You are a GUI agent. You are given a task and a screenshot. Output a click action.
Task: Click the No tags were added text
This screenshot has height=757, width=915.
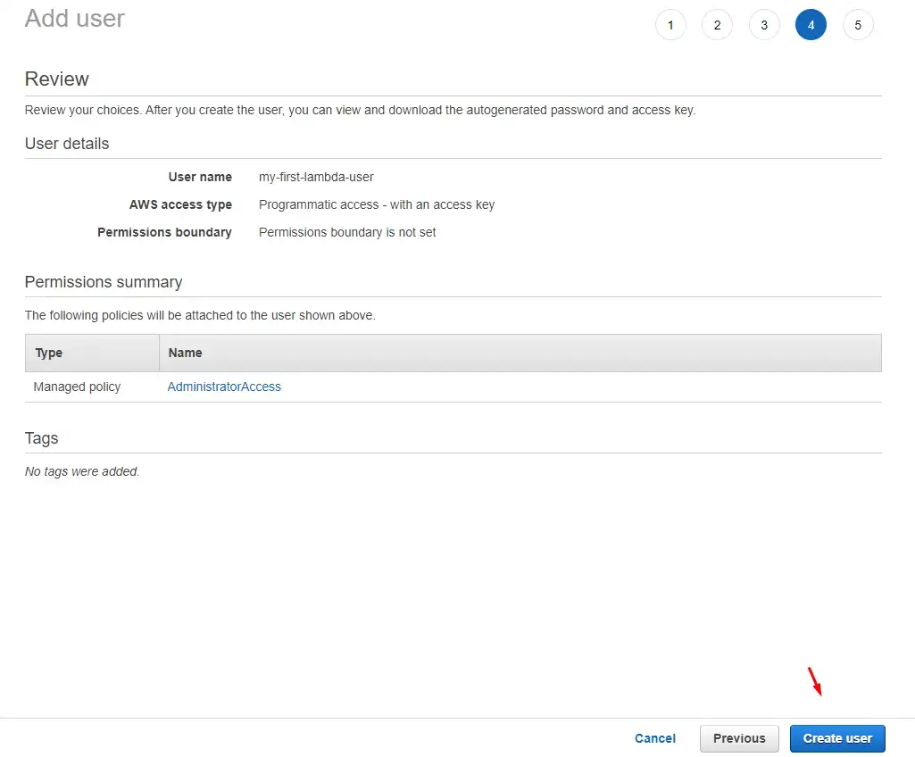click(82, 471)
